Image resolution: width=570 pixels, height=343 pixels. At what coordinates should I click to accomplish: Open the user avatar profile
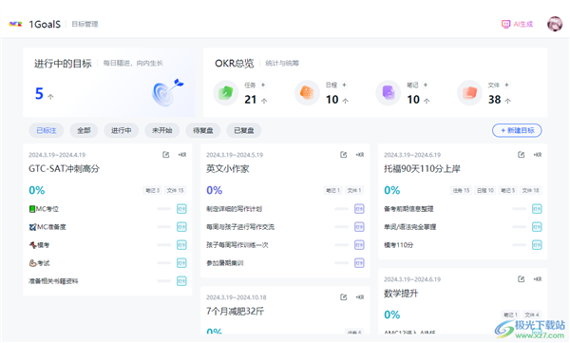555,24
